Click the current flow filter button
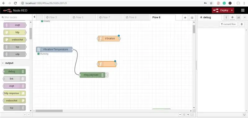This screenshot has width=248, height=118. pos(228,24)
